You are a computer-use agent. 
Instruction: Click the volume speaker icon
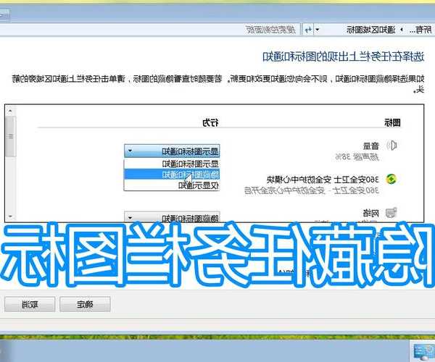coord(392,146)
